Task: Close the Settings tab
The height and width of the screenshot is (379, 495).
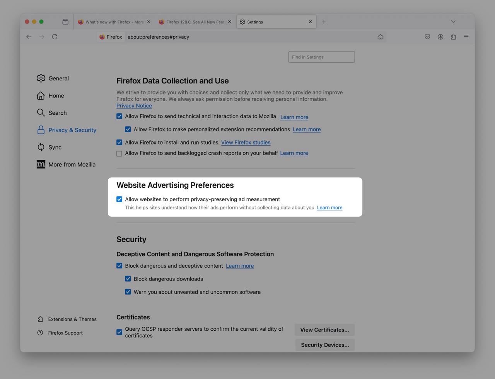Action: (310, 22)
